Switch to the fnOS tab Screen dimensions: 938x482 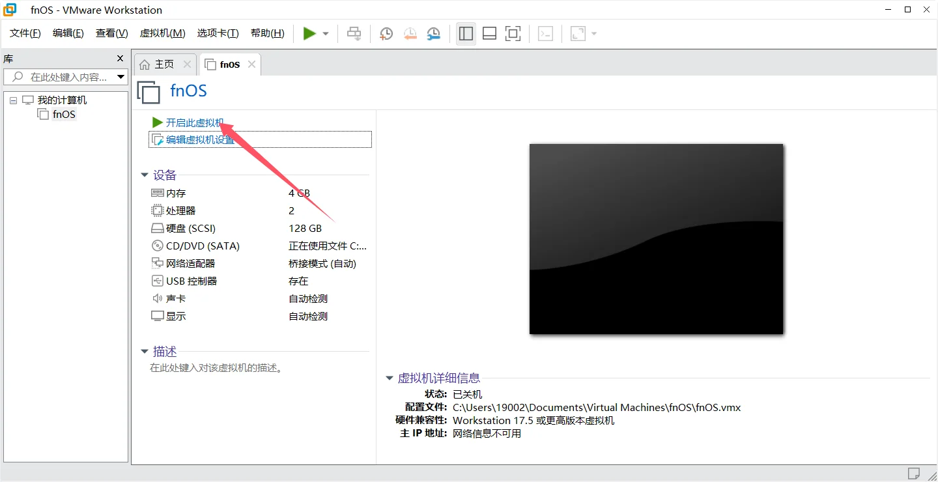[230, 64]
